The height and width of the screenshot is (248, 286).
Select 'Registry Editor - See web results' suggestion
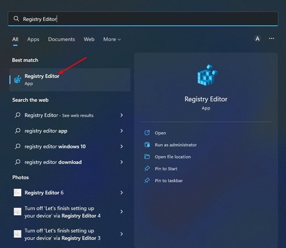[x=70, y=115]
